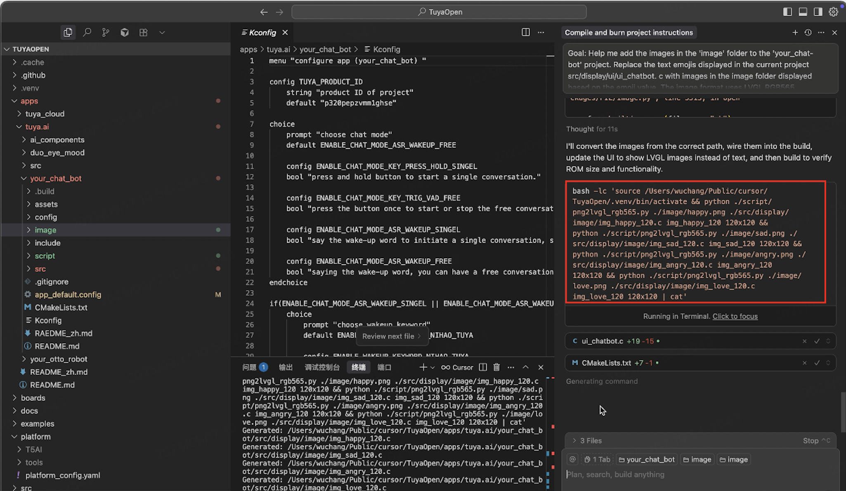Open Source Control view icon
This screenshot has height=491, width=846.
106,32
